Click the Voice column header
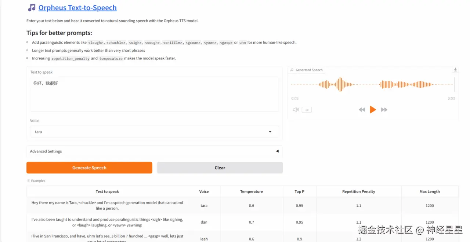The image size is (470, 242). (x=204, y=191)
